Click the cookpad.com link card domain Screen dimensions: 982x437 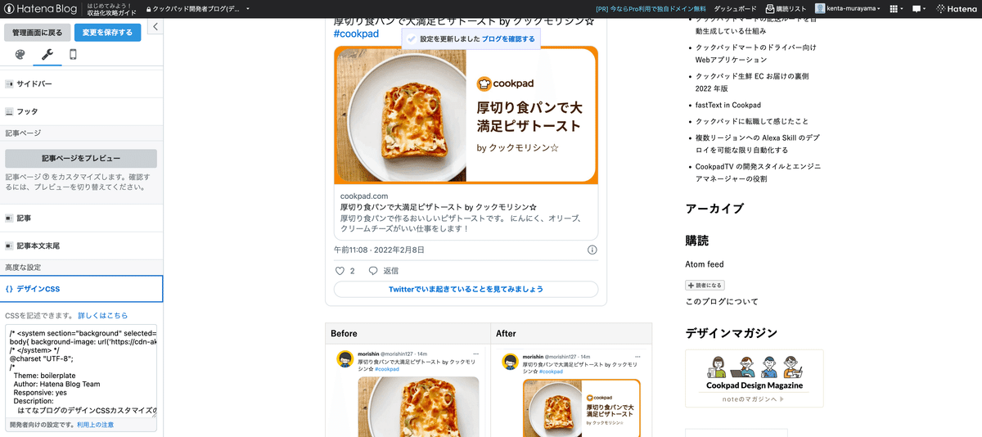[365, 196]
